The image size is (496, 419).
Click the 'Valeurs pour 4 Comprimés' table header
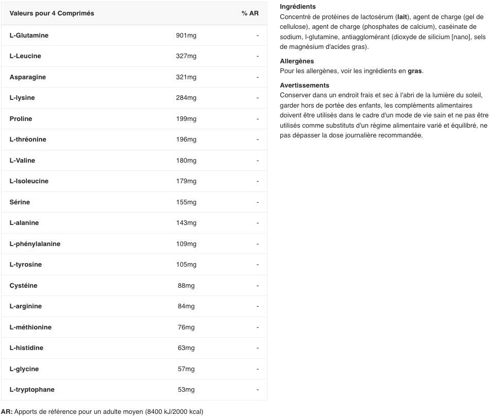[52, 13]
